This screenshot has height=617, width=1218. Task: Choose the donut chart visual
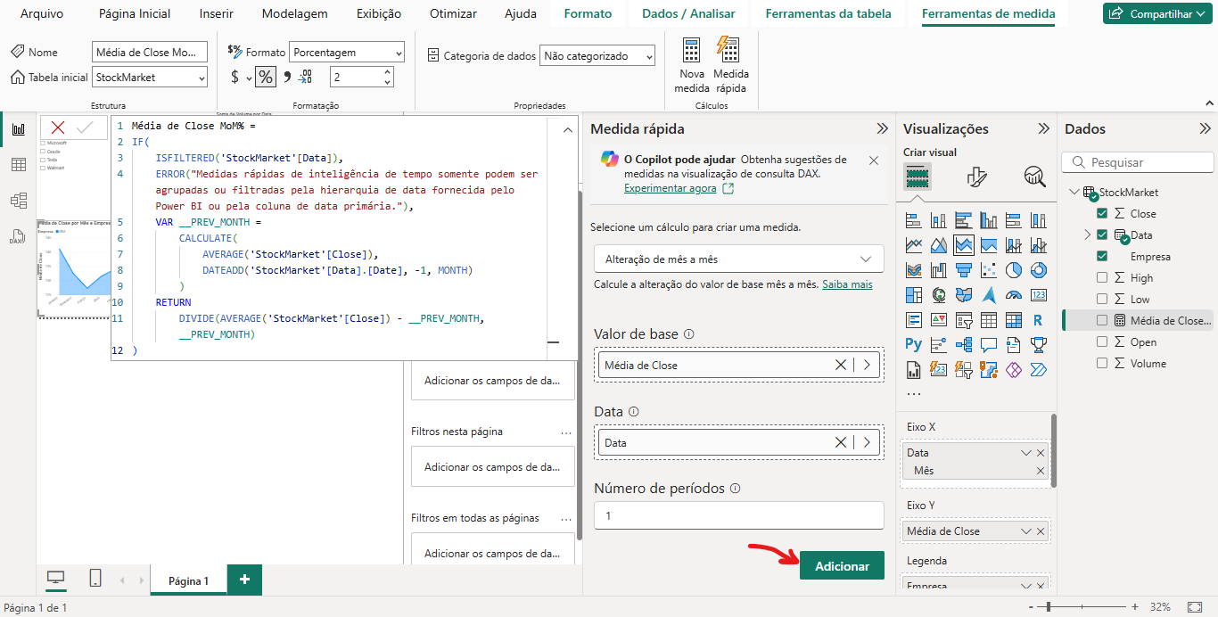(1038, 269)
